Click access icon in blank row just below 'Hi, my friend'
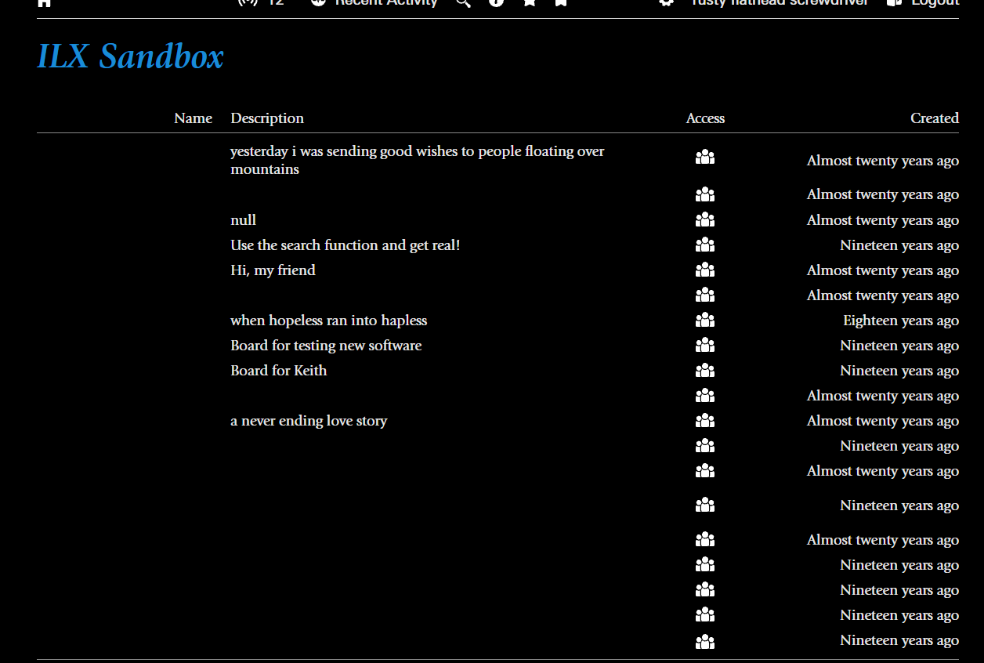The width and height of the screenshot is (984, 663). tap(705, 295)
